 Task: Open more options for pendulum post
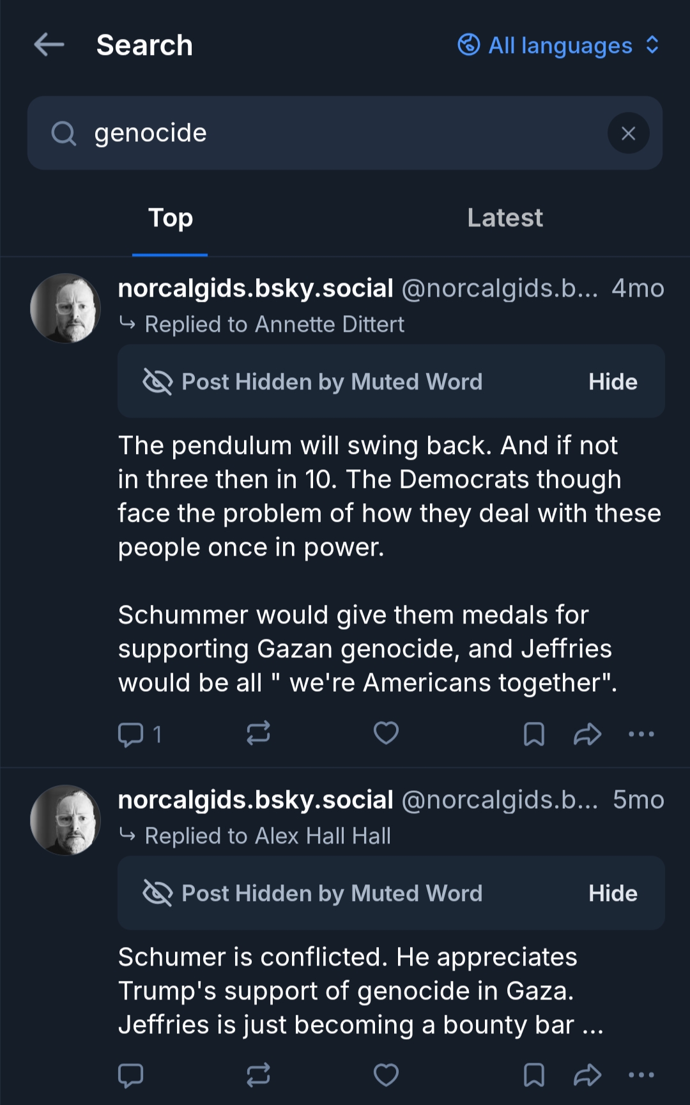click(x=641, y=734)
